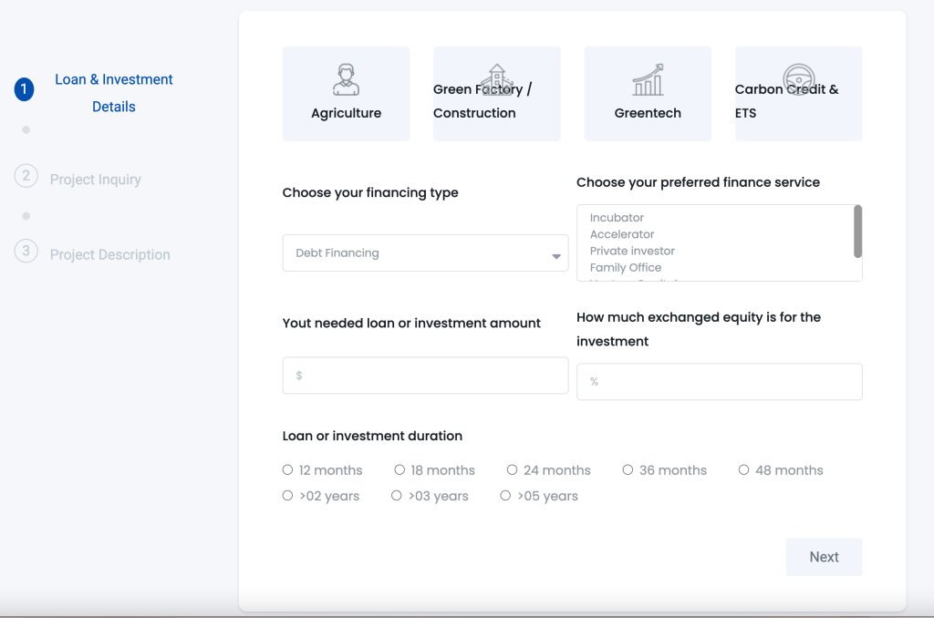This screenshot has width=934, height=618.
Task: Go to Project Inquiry step
Action: tap(96, 180)
